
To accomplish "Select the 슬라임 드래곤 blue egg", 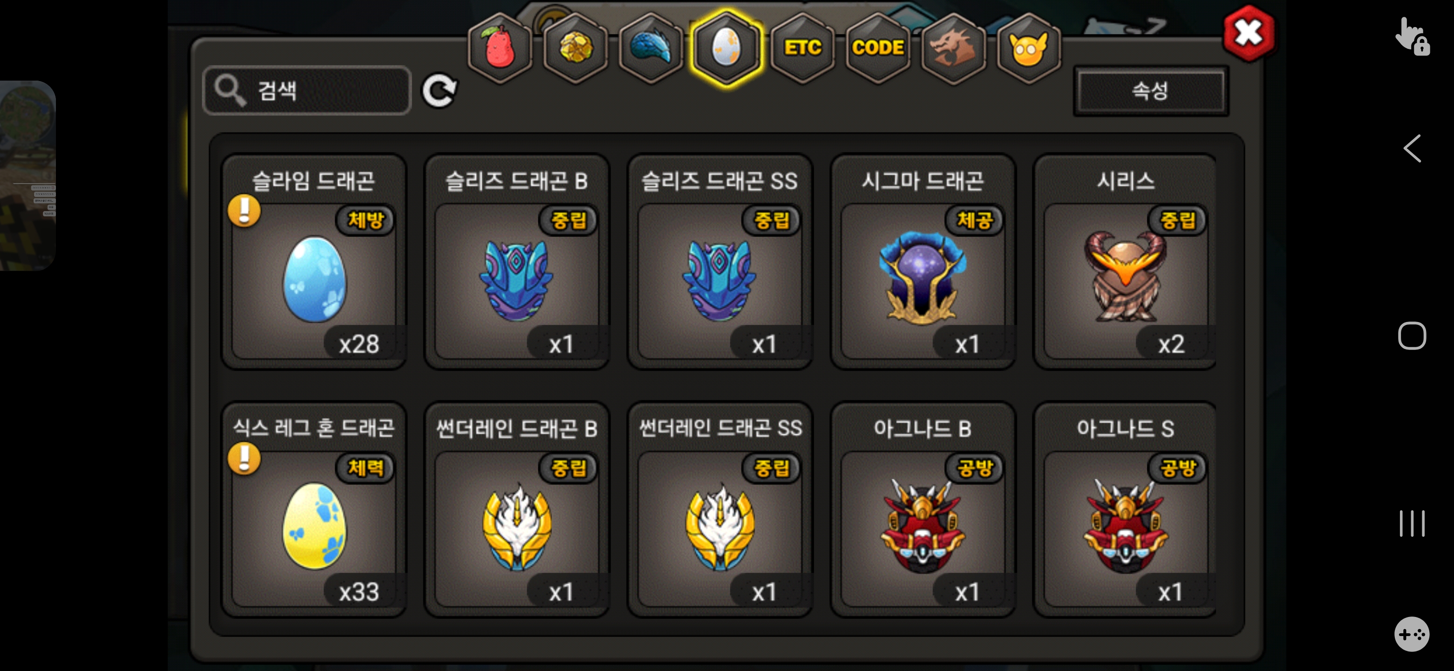I will (314, 262).
